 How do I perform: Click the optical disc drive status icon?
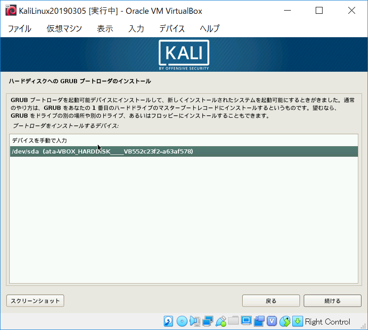(x=182, y=321)
